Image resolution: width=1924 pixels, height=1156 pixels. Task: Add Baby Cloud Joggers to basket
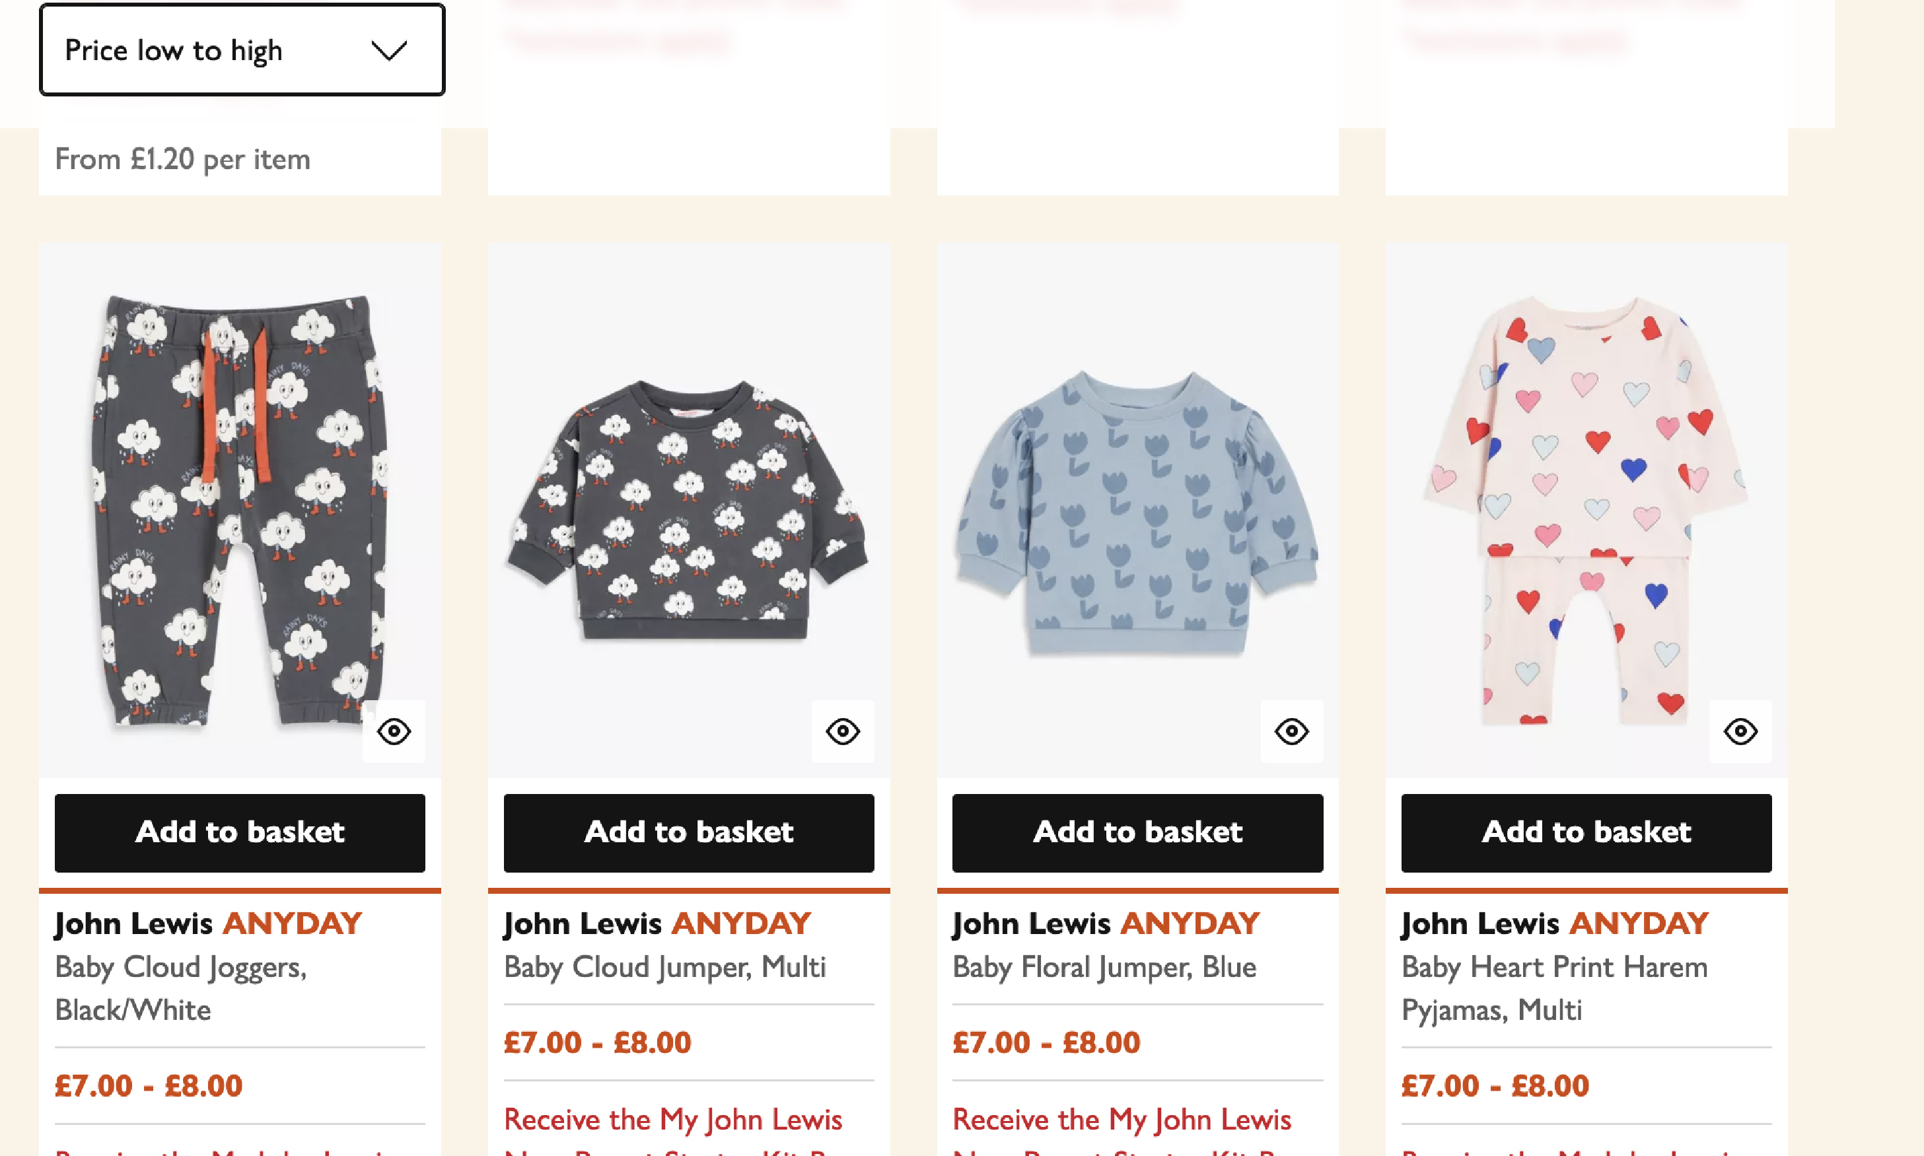[x=240, y=832]
